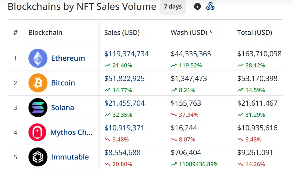
Task: Open Ethereum sales value $119,374,734
Action: pyautogui.click(x=127, y=54)
